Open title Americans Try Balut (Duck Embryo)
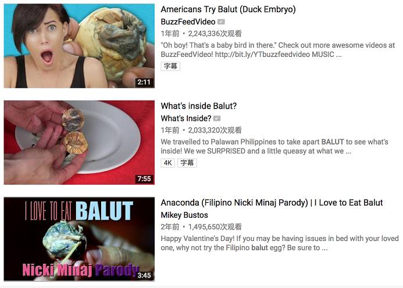Screen dimensions: 403x288 (x=228, y=9)
